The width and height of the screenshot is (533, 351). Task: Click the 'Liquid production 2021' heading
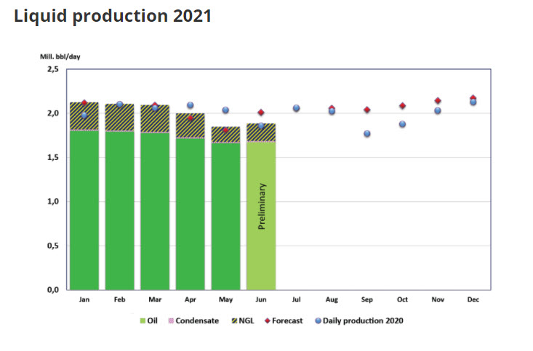(113, 16)
